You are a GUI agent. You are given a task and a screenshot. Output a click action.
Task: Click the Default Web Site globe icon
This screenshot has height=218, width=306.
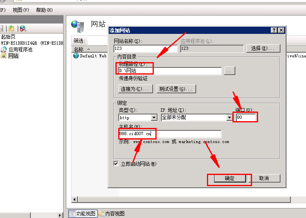(x=76, y=56)
